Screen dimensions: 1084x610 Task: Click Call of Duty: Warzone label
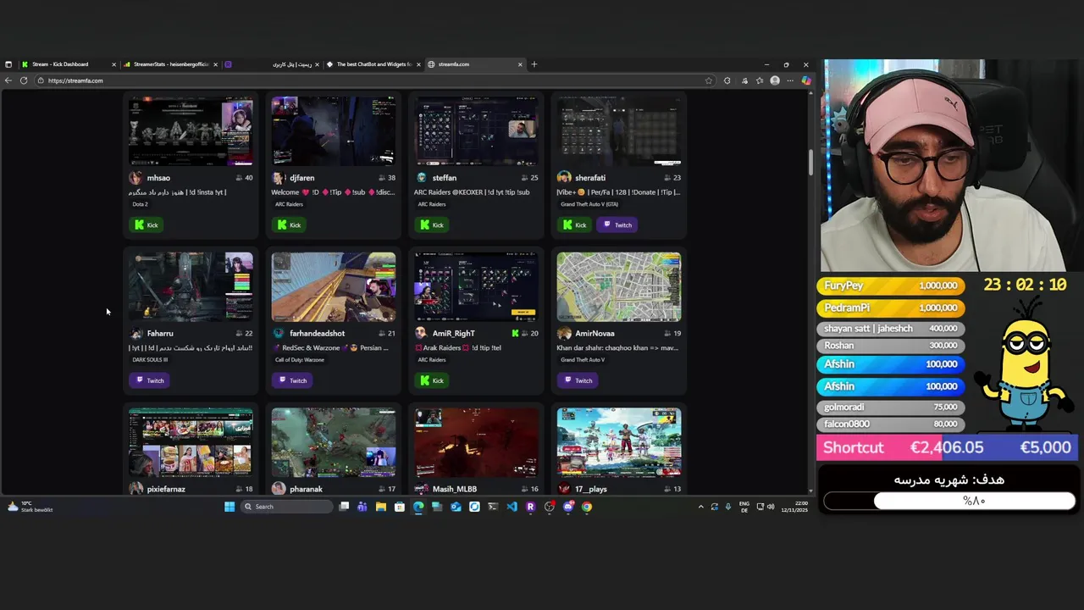tap(299, 360)
